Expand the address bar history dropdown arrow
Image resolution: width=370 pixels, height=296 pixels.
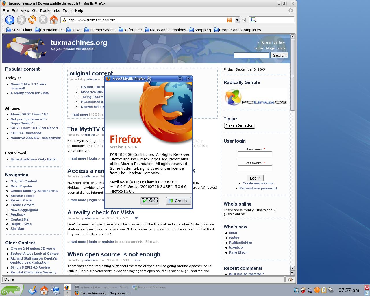(237, 20)
